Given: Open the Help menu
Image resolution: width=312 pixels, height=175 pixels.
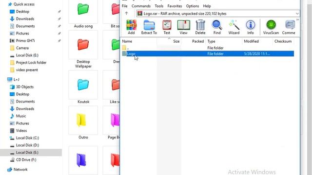Looking at the screenshot, I should coord(207,6).
